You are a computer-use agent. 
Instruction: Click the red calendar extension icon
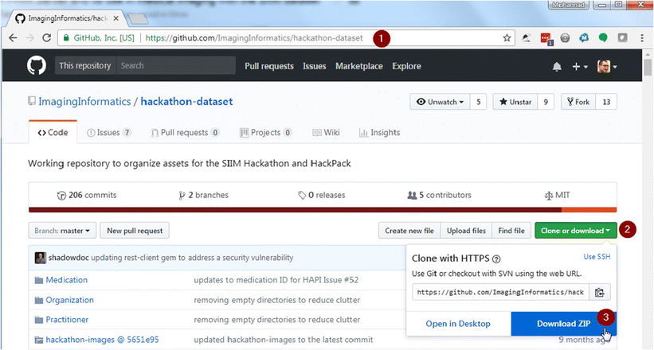[x=546, y=39]
